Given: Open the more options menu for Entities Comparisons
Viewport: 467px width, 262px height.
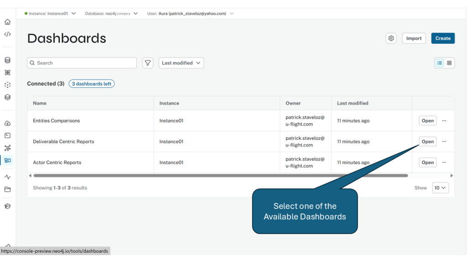Looking at the screenshot, I should 444,121.
